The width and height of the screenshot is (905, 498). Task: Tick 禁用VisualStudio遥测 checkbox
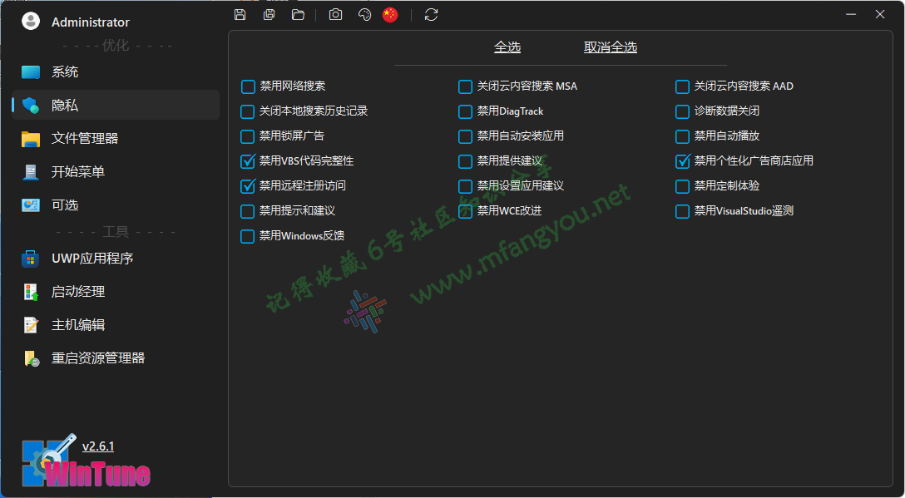pos(683,211)
